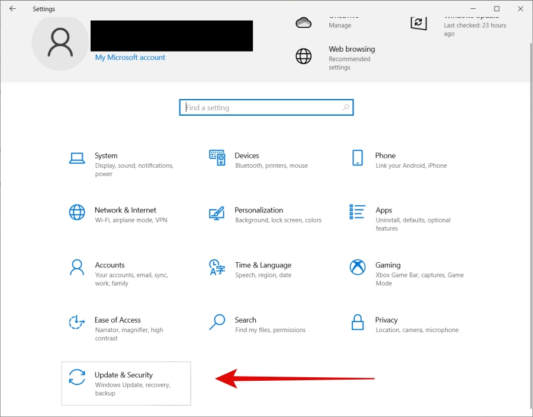
Task: Click the Web browsing globe icon
Action: (304, 56)
